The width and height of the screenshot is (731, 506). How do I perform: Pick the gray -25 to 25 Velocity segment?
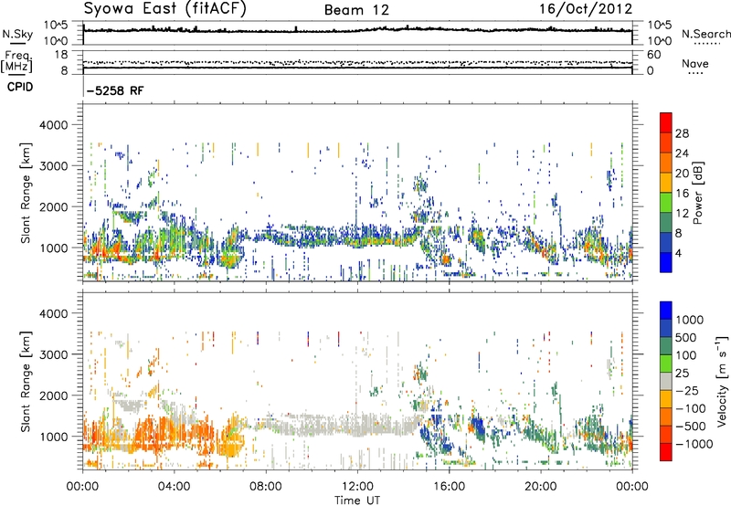[x=666, y=381]
